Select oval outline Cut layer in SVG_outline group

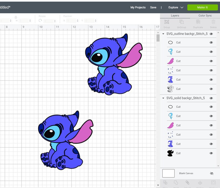point(191,42)
